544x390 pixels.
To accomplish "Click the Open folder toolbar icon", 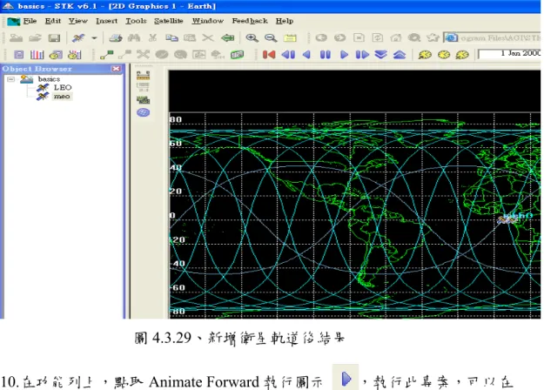I will click(35, 37).
